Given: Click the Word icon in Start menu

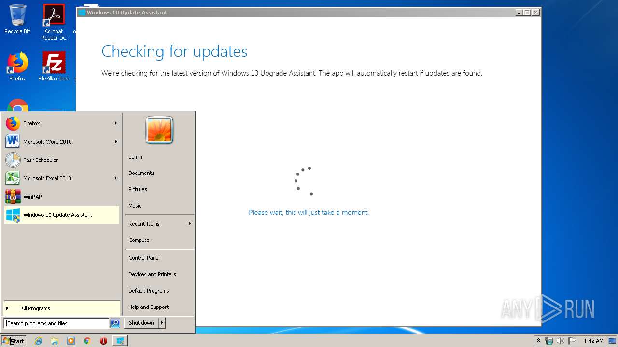Looking at the screenshot, I should point(13,142).
